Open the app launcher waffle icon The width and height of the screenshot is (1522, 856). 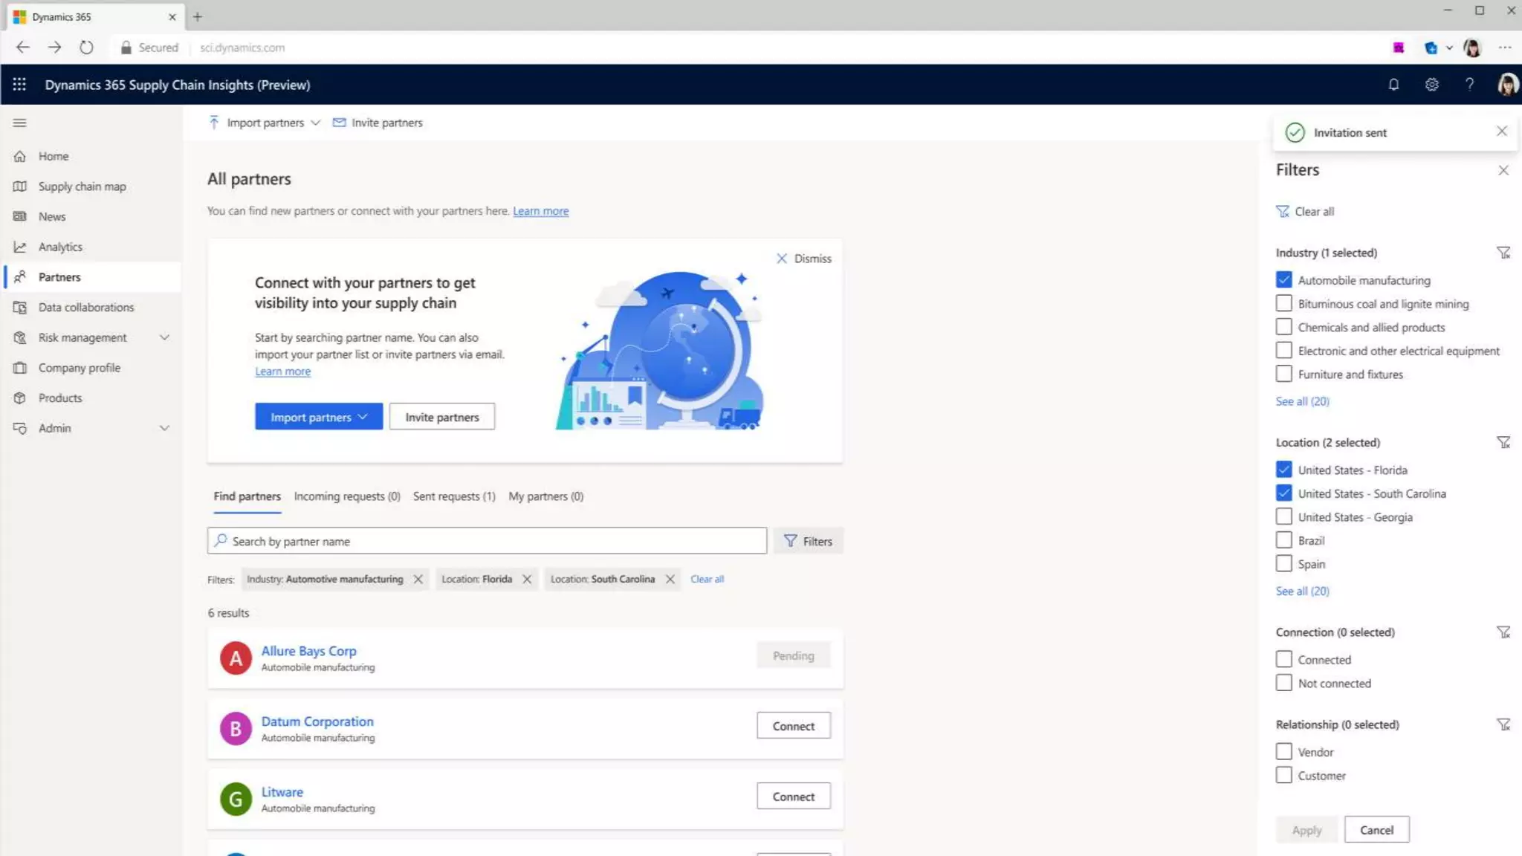[19, 85]
